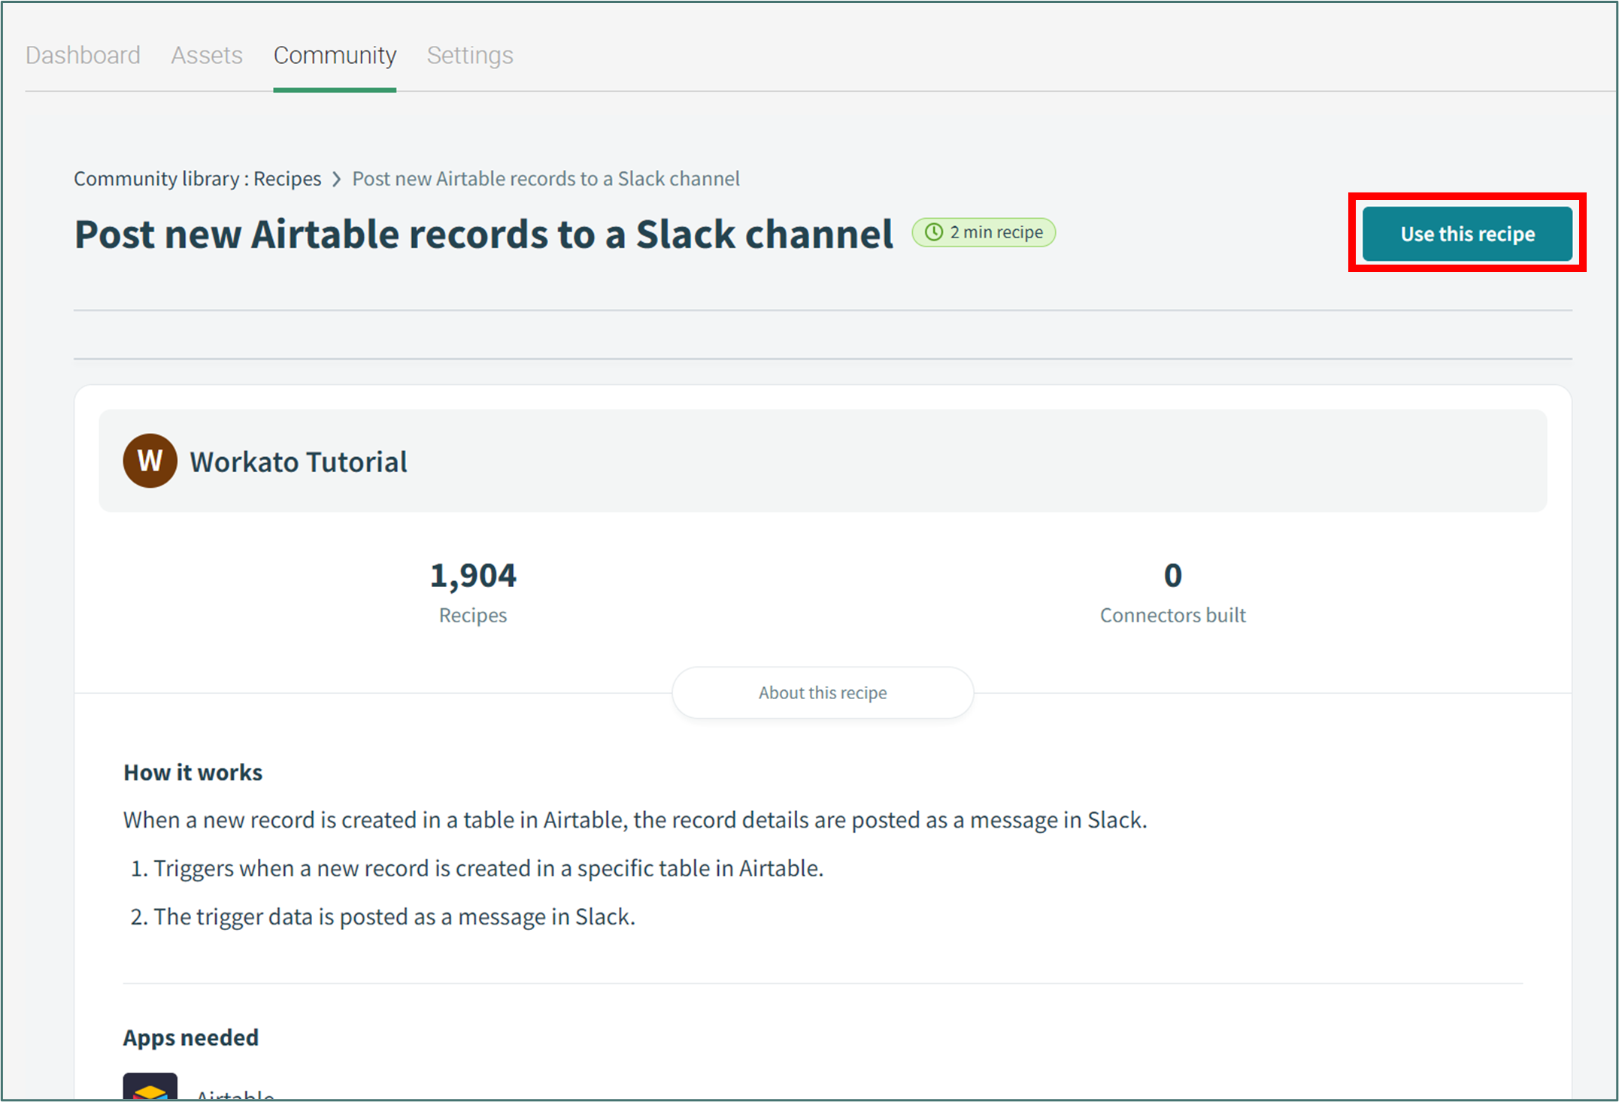This screenshot has width=1619, height=1102.
Task: Open the Workato Tutorial author name
Action: (298, 462)
